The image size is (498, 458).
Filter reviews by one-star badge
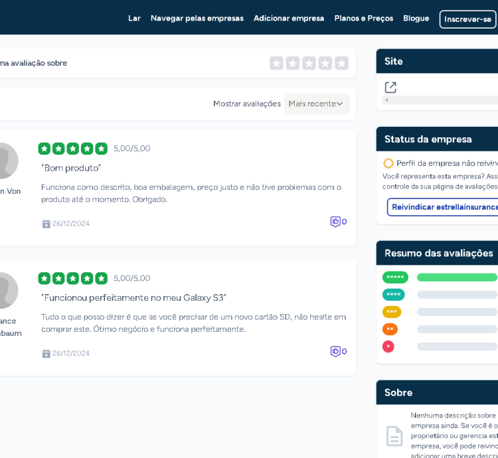388,346
